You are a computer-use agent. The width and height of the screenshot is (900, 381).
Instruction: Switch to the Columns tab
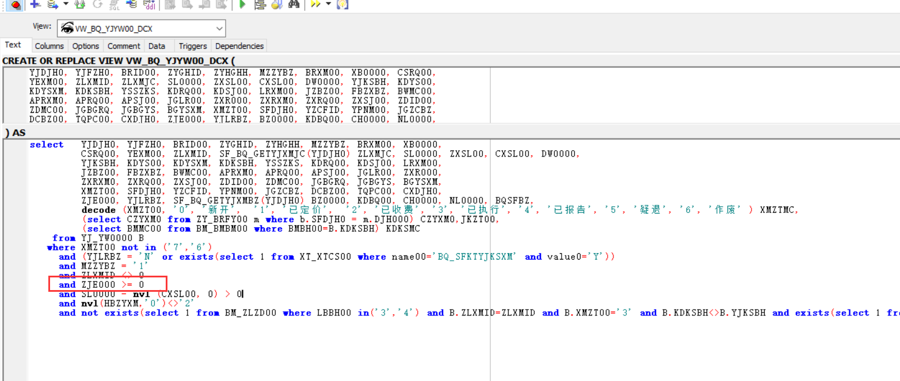point(49,46)
